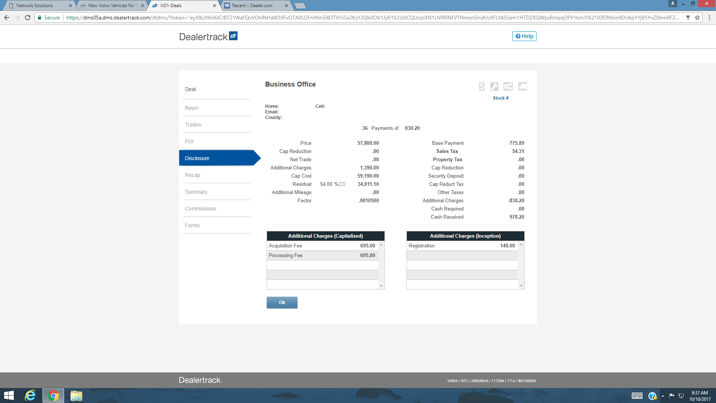Select the Processing Fee row

[x=322, y=256]
